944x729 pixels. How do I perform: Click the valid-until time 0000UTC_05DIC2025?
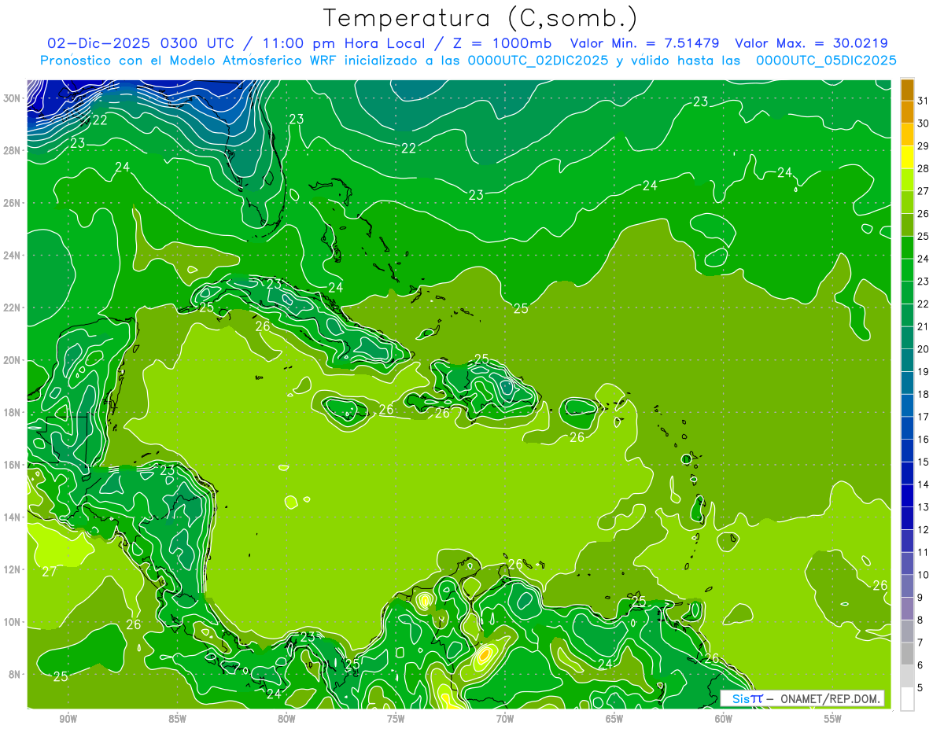[826, 61]
